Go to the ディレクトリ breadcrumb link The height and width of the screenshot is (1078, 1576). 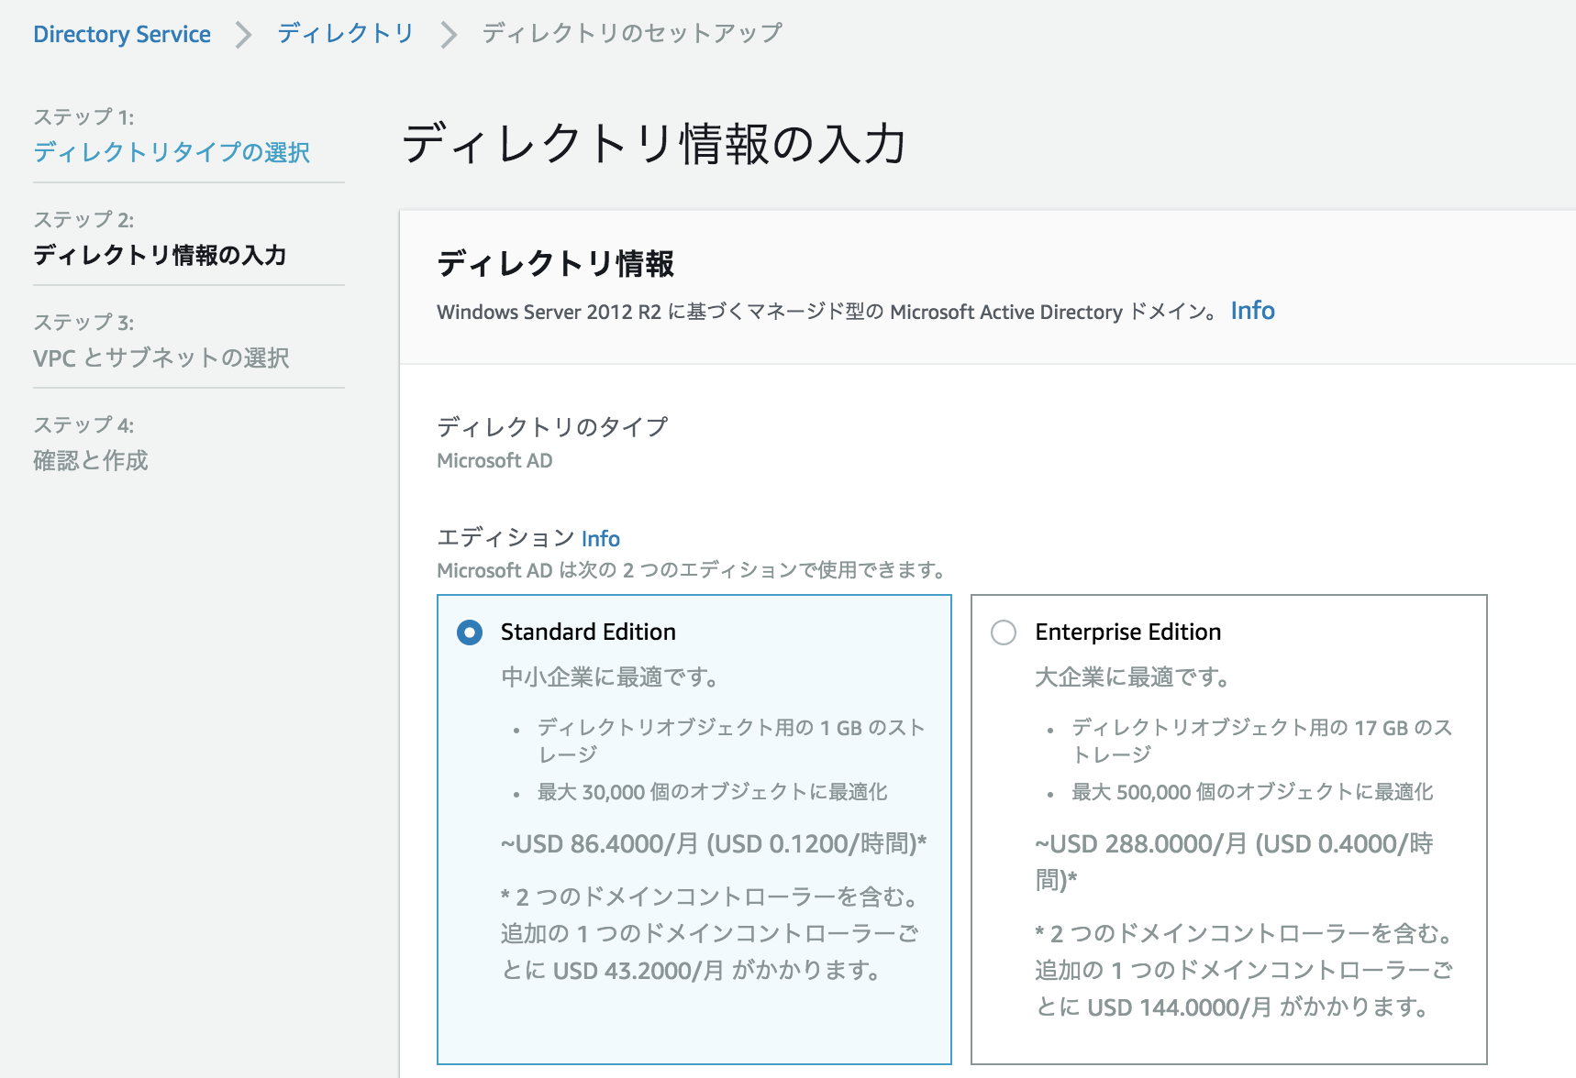click(x=346, y=33)
